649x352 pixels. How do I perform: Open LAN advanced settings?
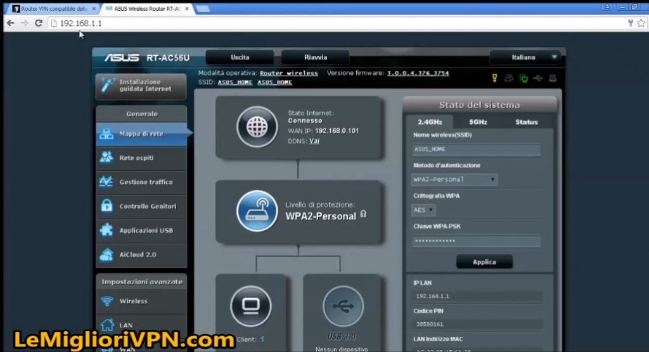(x=141, y=325)
